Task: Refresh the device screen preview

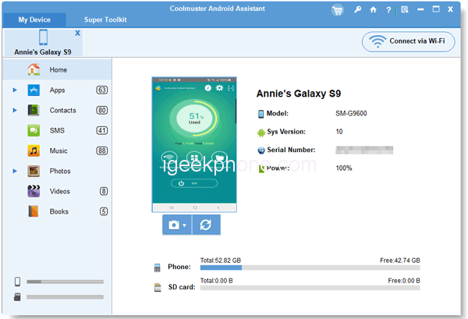Action: [206, 225]
